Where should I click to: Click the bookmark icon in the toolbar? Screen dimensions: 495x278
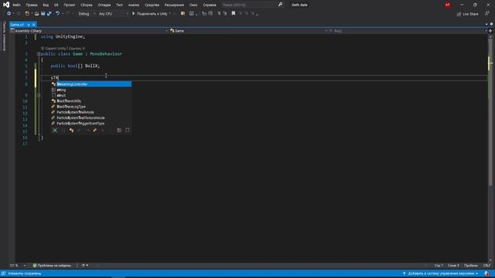234,14
